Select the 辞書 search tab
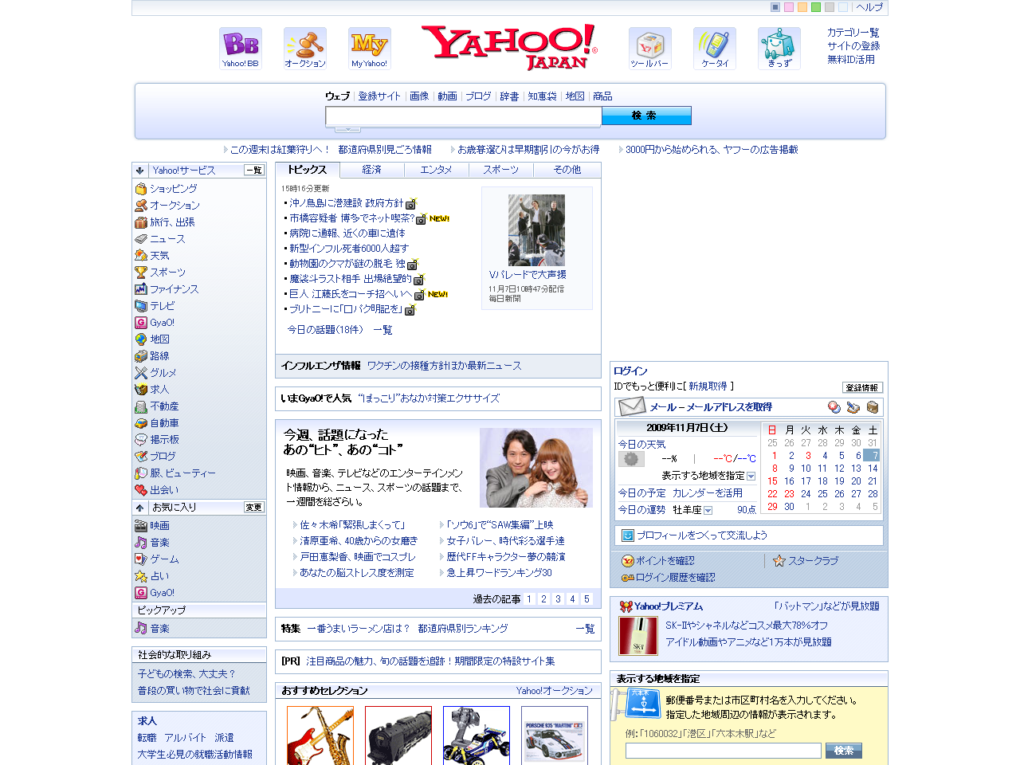This screenshot has width=1020, height=765. [509, 96]
